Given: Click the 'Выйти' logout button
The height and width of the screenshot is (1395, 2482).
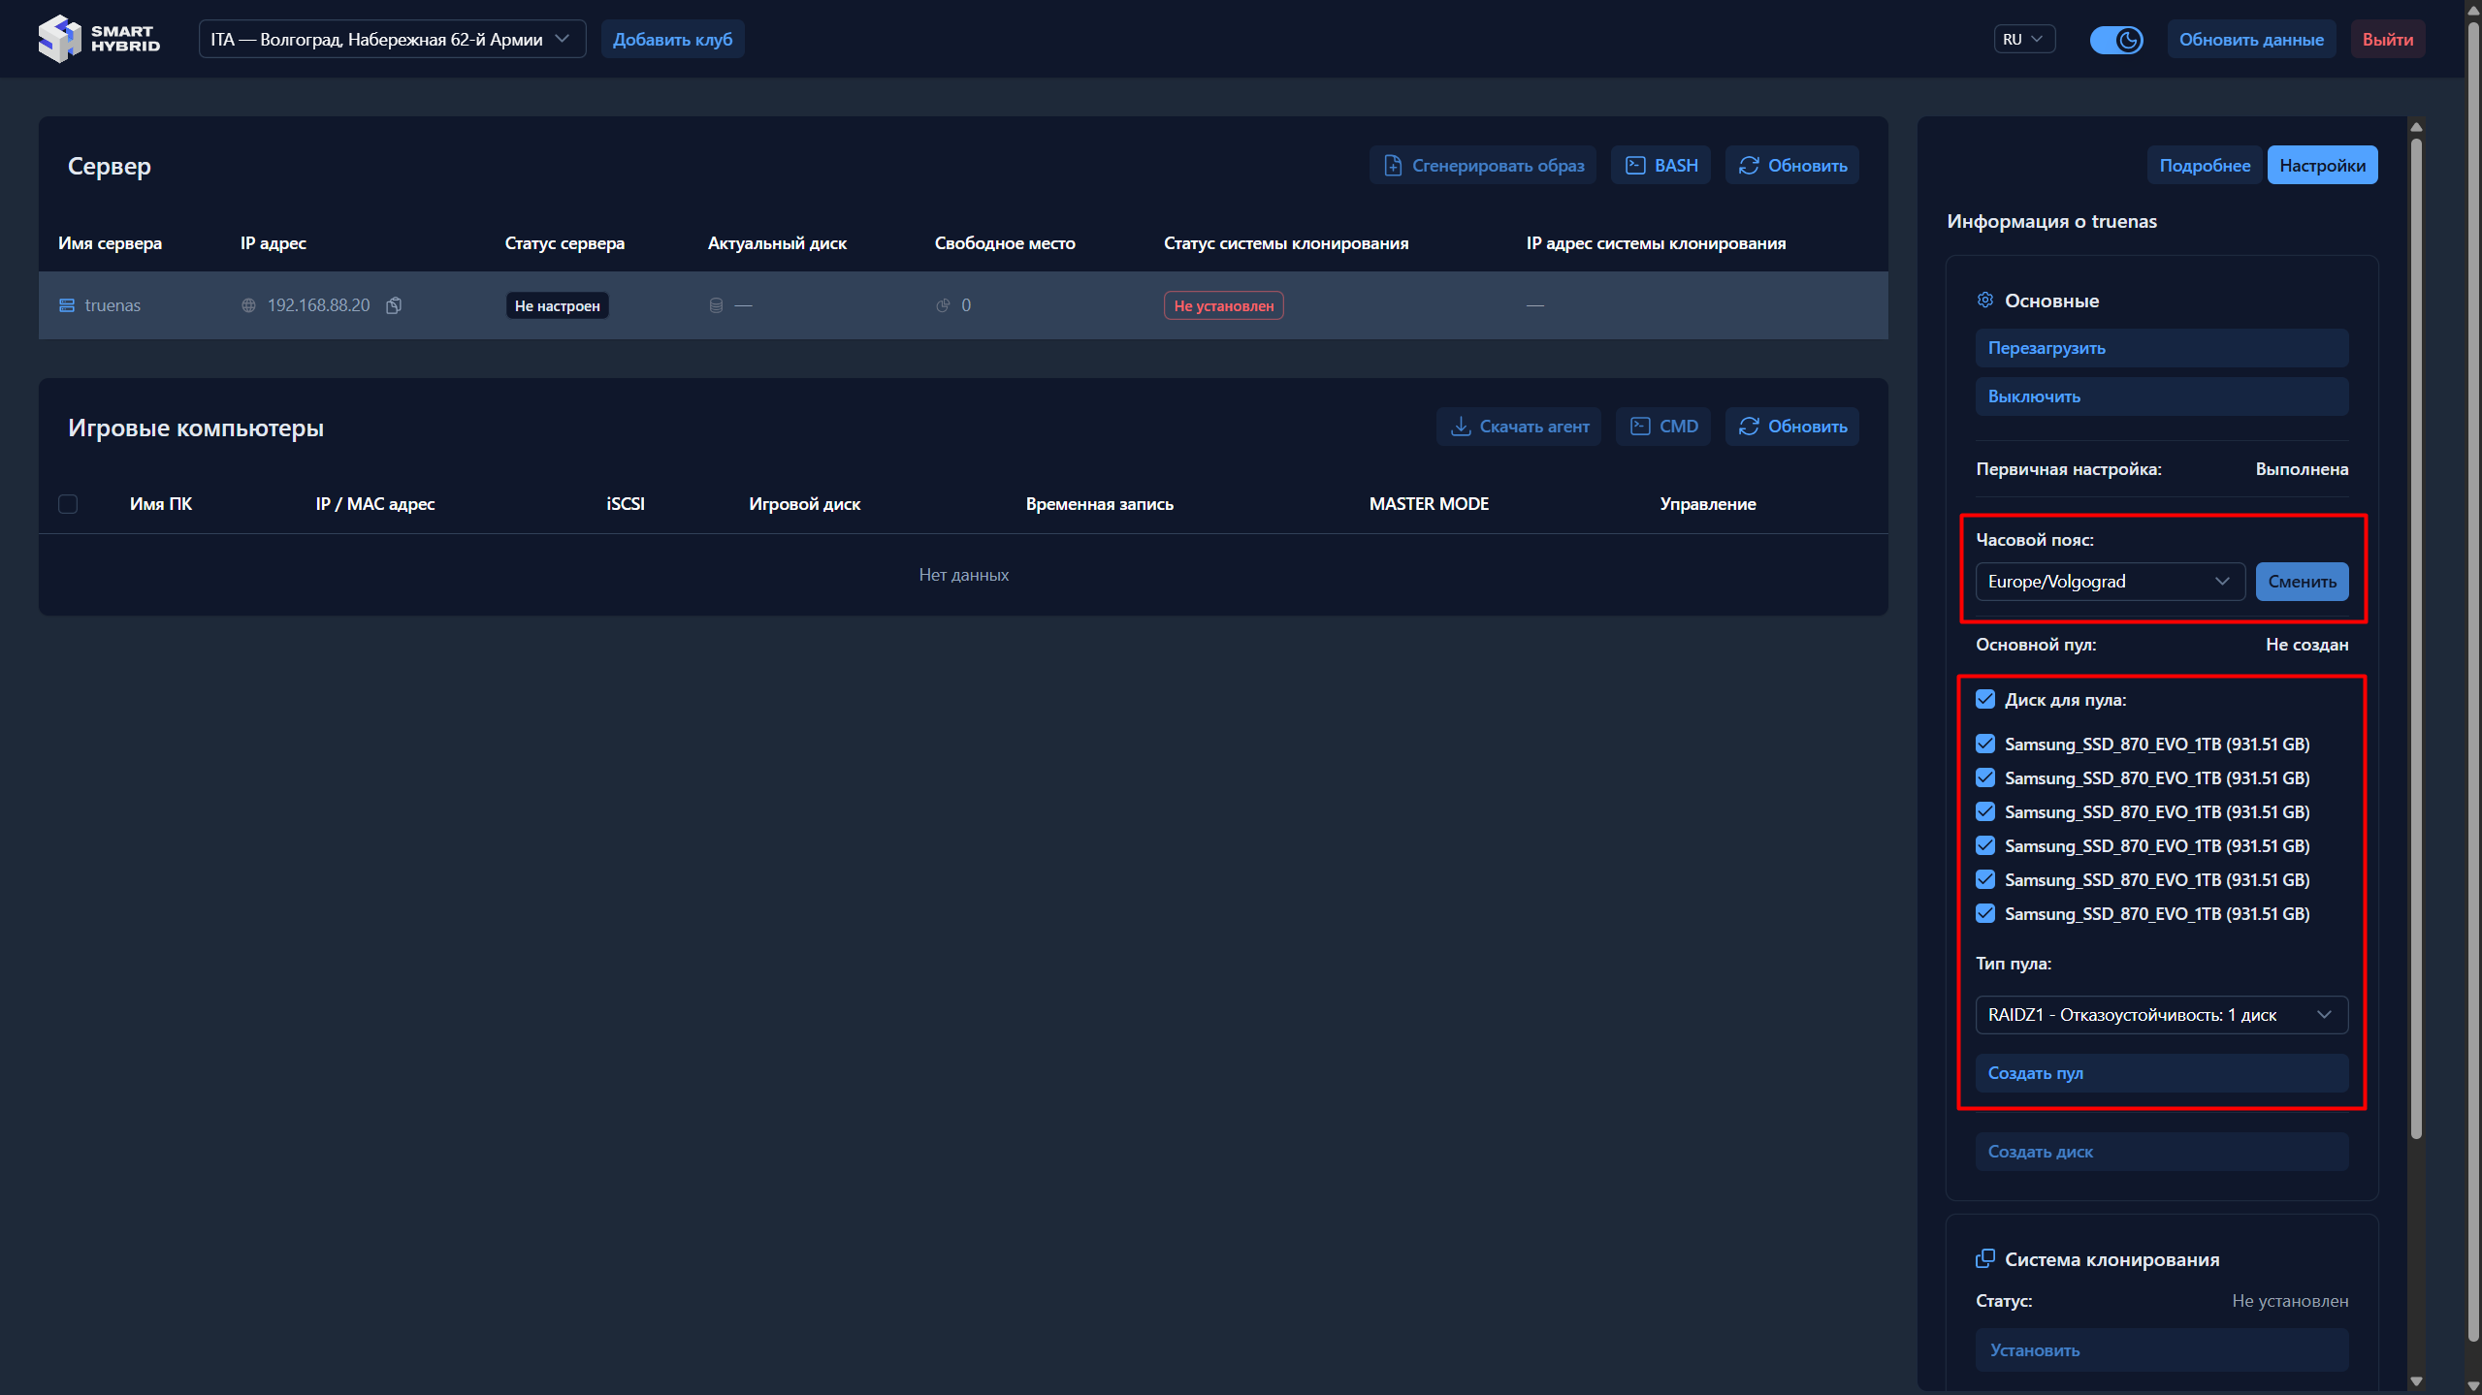Looking at the screenshot, I should [x=2387, y=40].
